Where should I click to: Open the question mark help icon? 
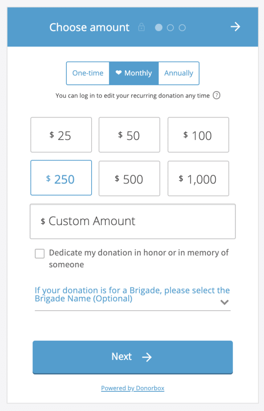tap(216, 96)
